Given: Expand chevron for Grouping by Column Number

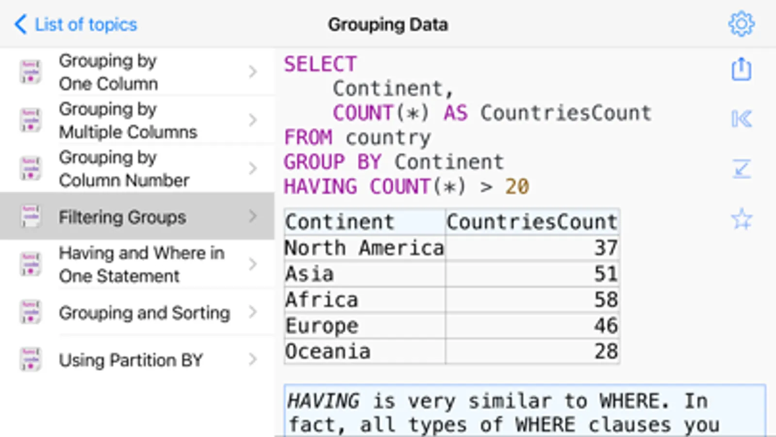Looking at the screenshot, I should 252,168.
